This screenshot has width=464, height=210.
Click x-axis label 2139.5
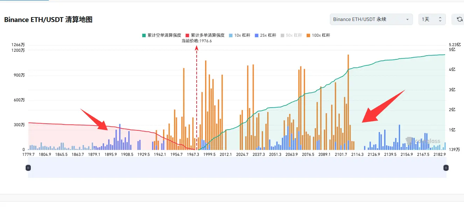coord(390,154)
